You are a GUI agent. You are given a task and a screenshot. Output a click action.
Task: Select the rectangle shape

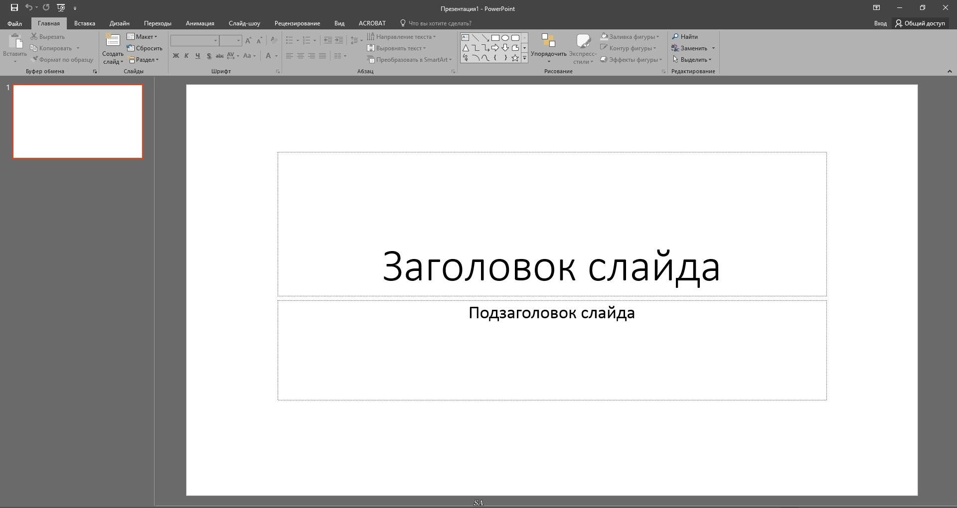(x=495, y=37)
